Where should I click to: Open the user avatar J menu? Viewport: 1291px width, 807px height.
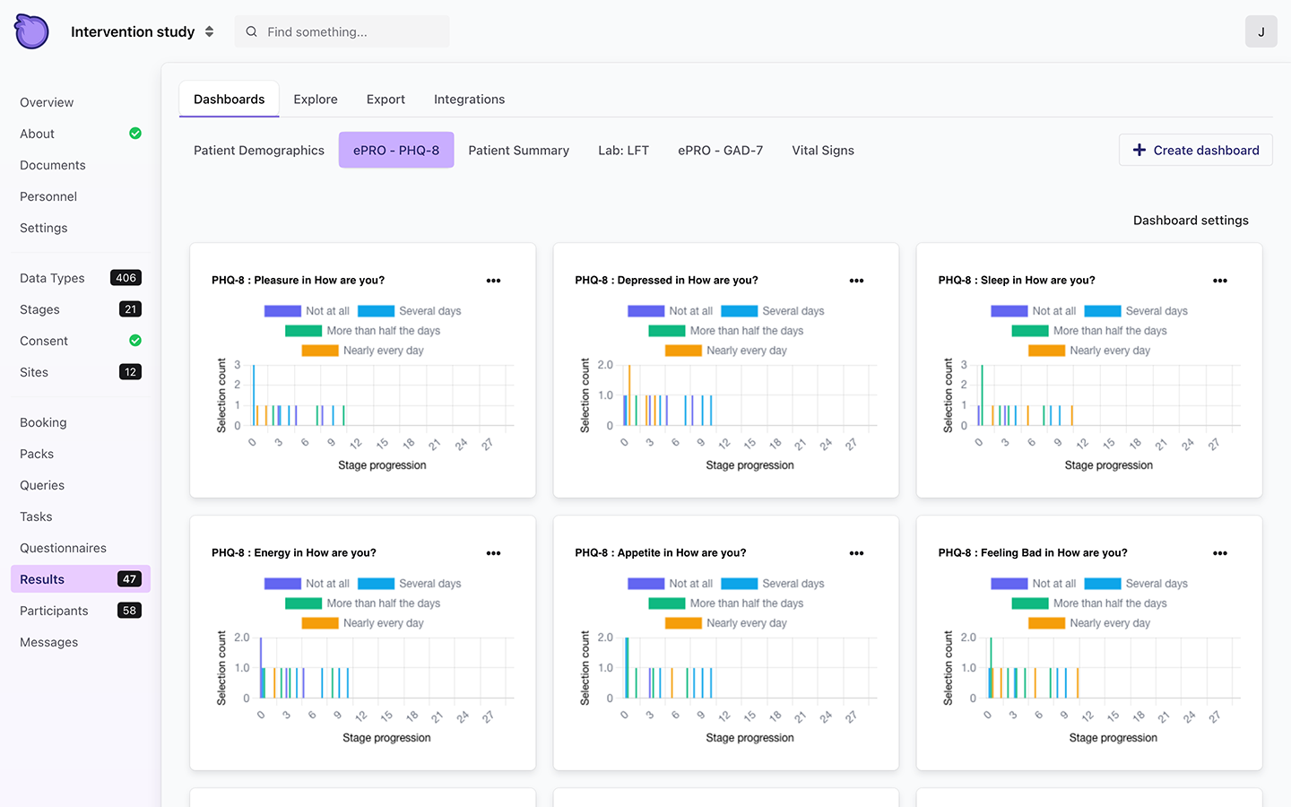coord(1261,31)
